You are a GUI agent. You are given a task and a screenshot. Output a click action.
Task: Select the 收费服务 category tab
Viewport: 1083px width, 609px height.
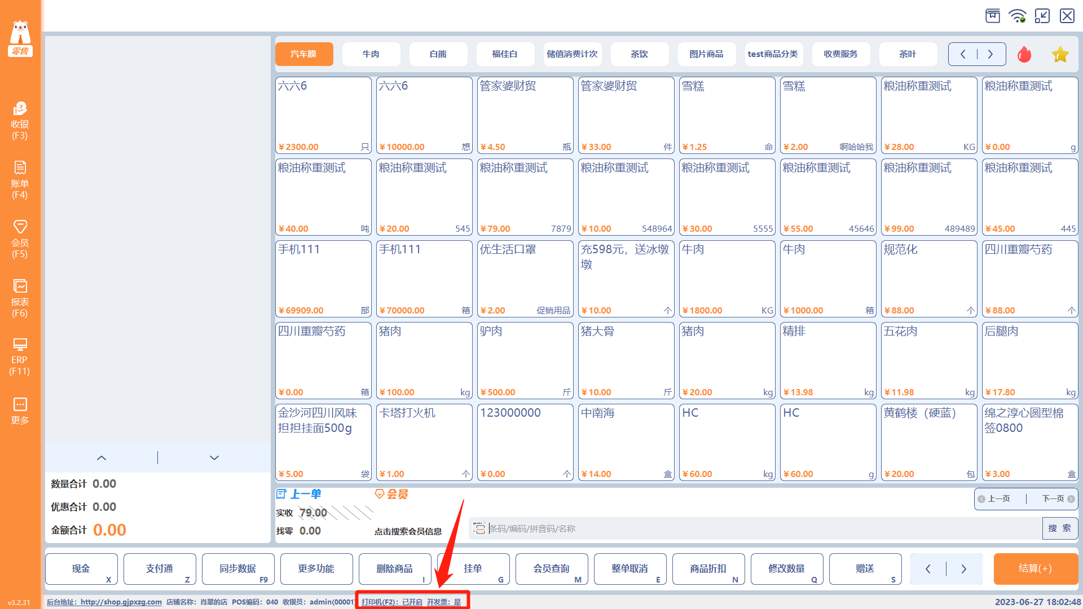tap(841, 54)
